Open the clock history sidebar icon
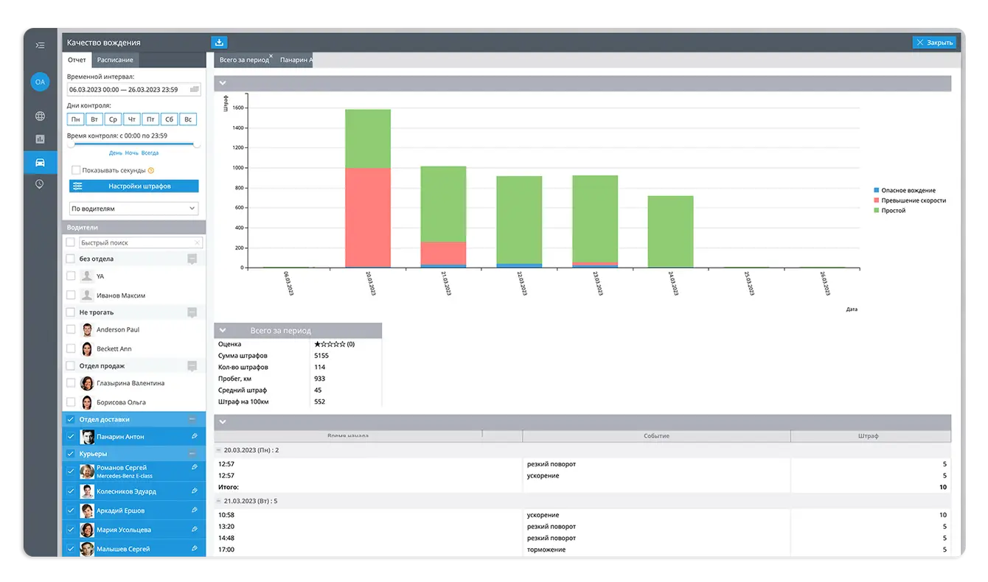The height and width of the screenshot is (582, 988). [x=40, y=184]
